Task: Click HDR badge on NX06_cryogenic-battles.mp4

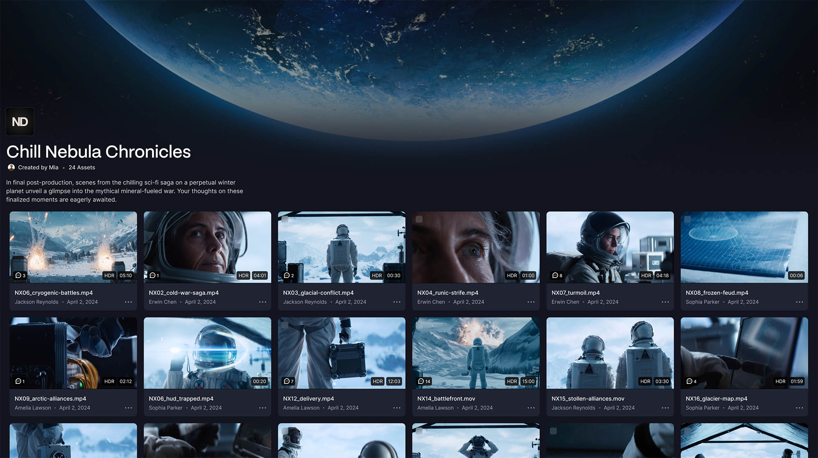Action: (109, 276)
